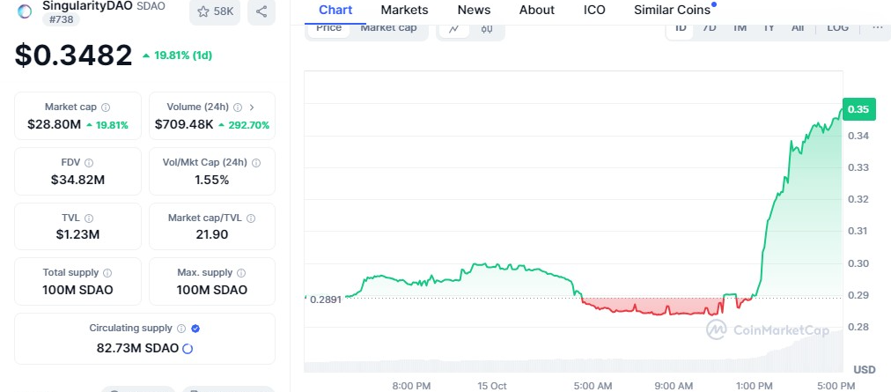
Task: Select line chart type icon
Action: 453,28
